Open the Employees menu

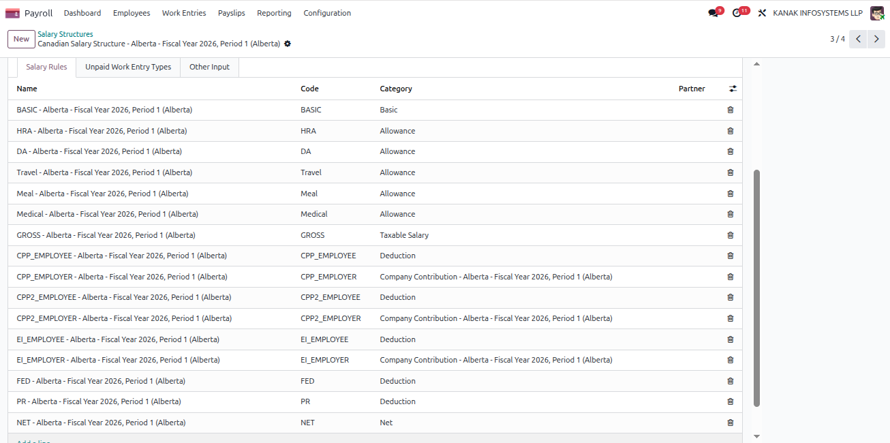132,13
